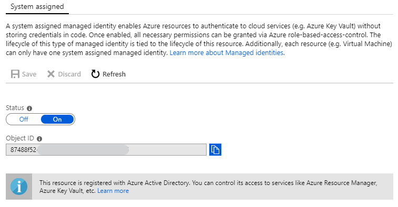Select the System assigned tab
Screen dimensions: 398x207
coord(37,7)
